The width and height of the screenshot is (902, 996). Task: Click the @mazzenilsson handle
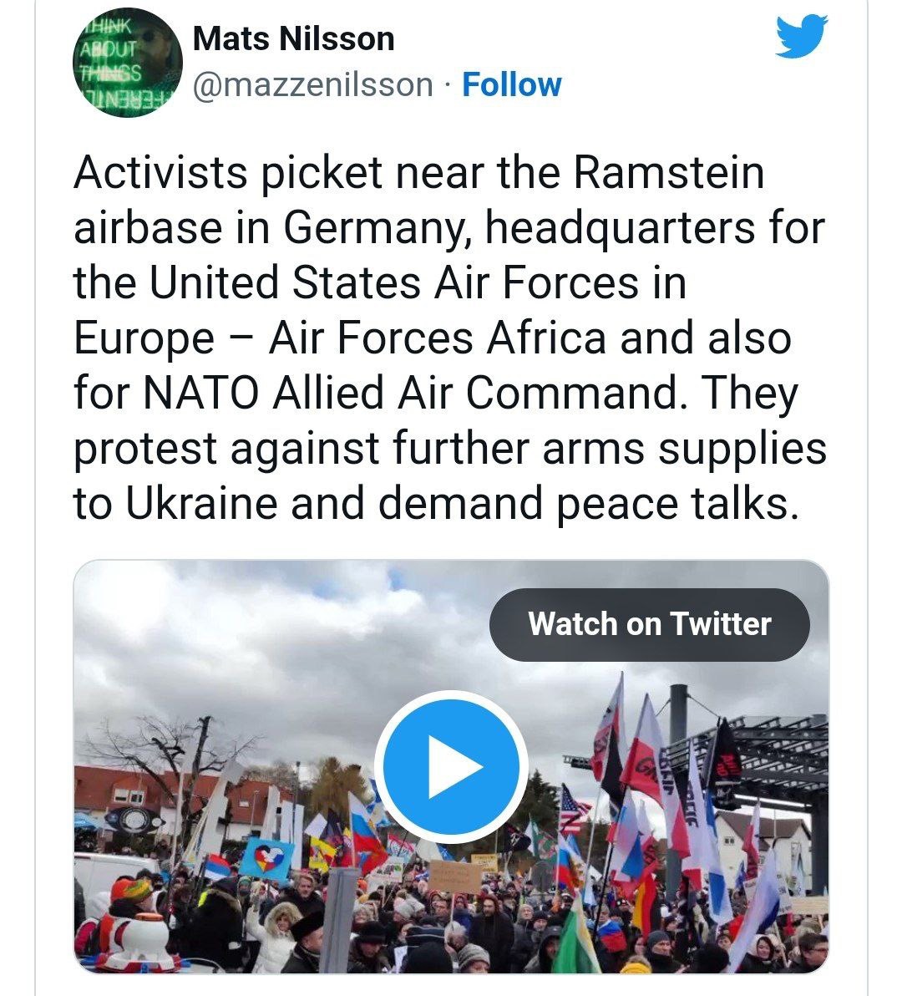tap(313, 84)
